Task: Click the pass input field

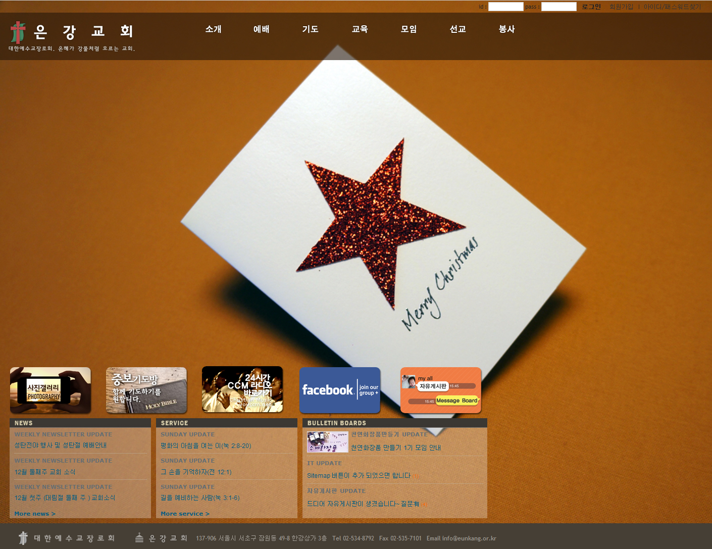Action: [558, 7]
